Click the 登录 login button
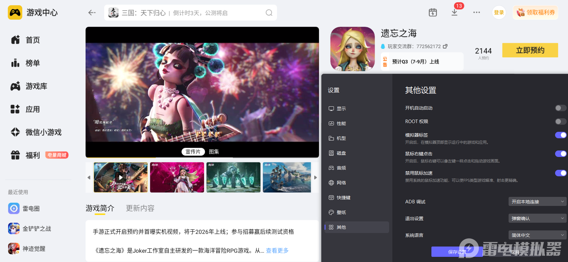This screenshot has height=262, width=568. (499, 13)
